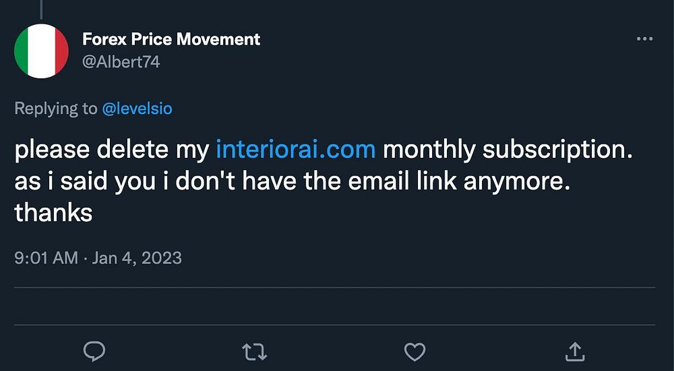This screenshot has width=674, height=371.
Task: Like the tweet with the heart icon
Action: click(x=415, y=351)
